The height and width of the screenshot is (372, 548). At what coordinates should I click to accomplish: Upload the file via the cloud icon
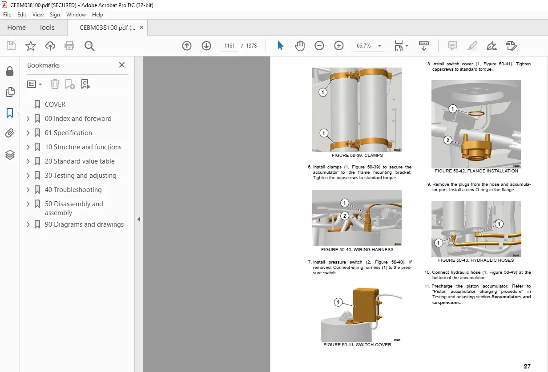(x=50, y=46)
